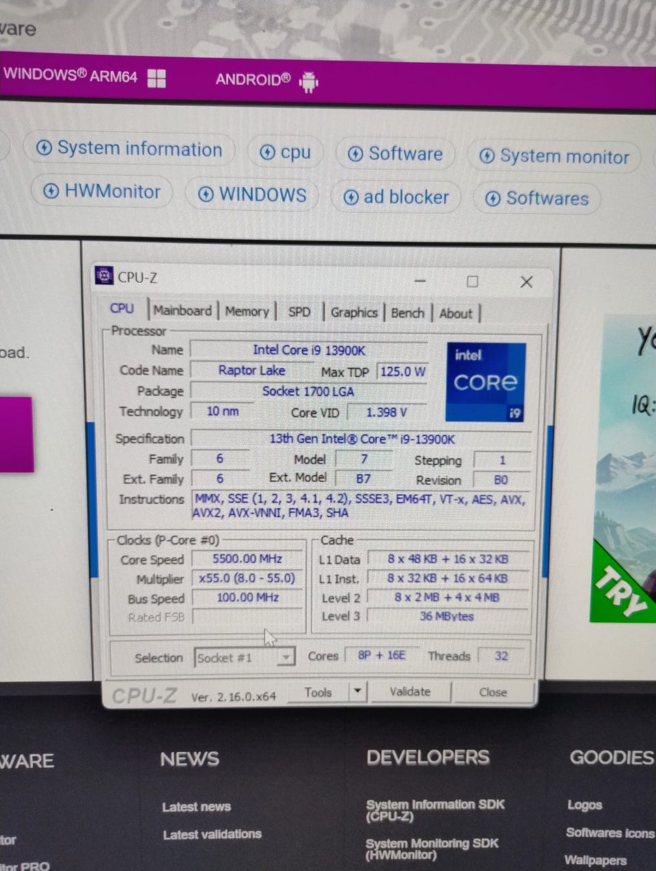
Task: Click arrow icon in cpu tag
Action: [268, 152]
